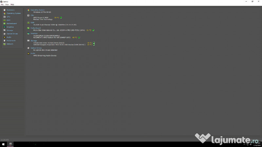Select the Network section
This screenshot has width=262, height=147.
tap(10, 44)
